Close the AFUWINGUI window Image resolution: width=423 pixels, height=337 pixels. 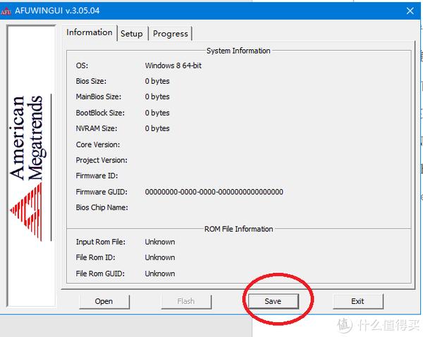click(410, 11)
